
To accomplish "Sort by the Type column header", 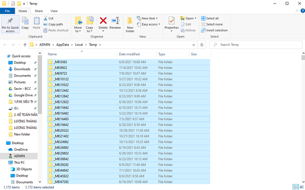I will pos(173,54).
